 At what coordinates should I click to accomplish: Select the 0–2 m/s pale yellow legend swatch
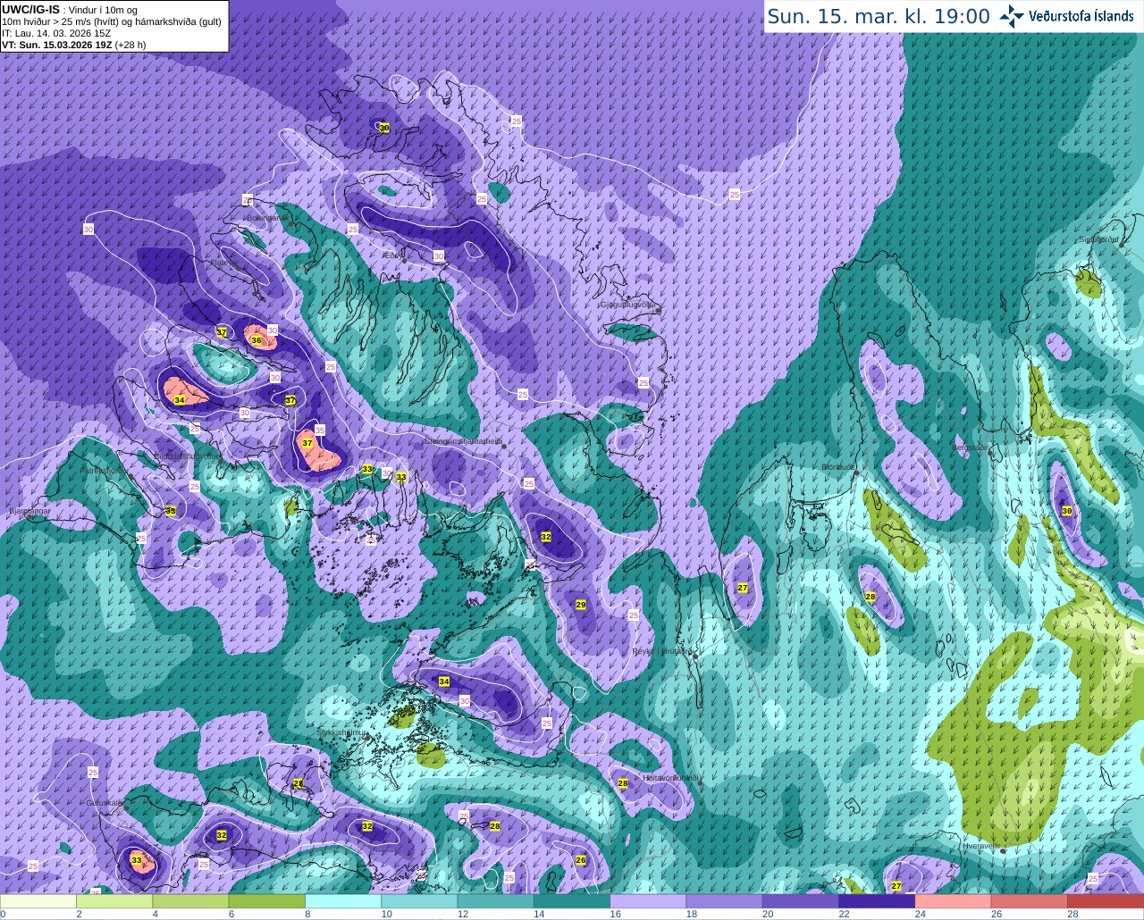pos(38,901)
